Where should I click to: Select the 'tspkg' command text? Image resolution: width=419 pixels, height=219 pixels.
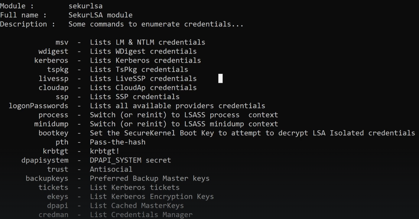click(x=57, y=69)
